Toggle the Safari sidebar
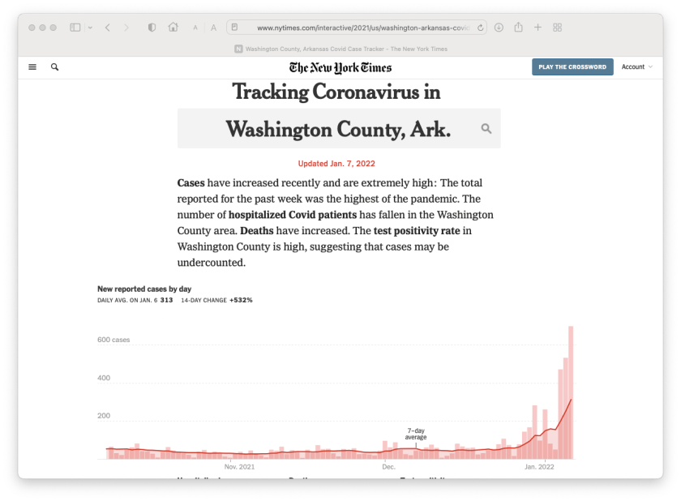The image size is (681, 501). [75, 27]
